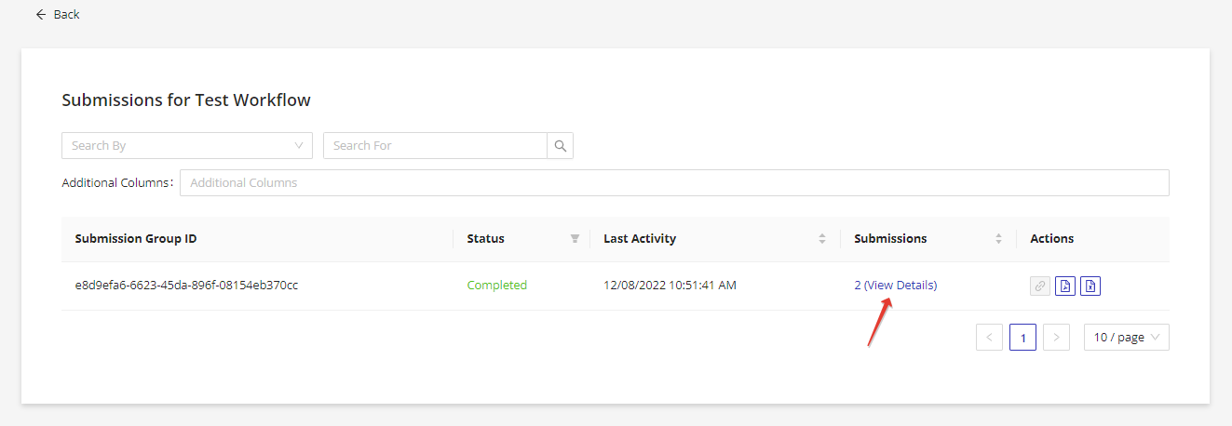Click the copy link action icon
This screenshot has height=426, width=1232.
(1040, 286)
